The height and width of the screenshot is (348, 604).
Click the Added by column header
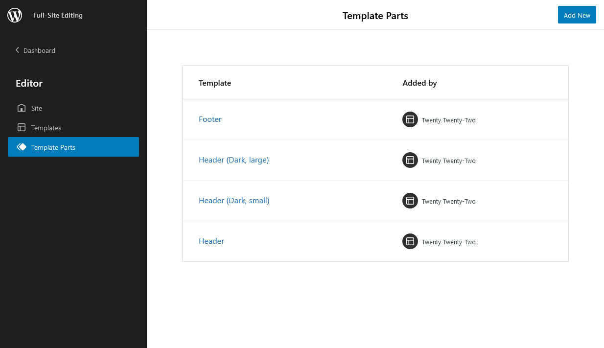pyautogui.click(x=419, y=83)
